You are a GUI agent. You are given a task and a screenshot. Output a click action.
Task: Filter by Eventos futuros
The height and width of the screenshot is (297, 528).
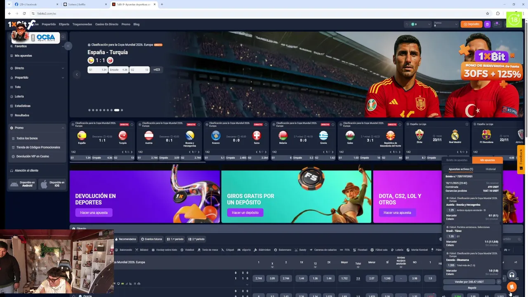click(x=151, y=239)
